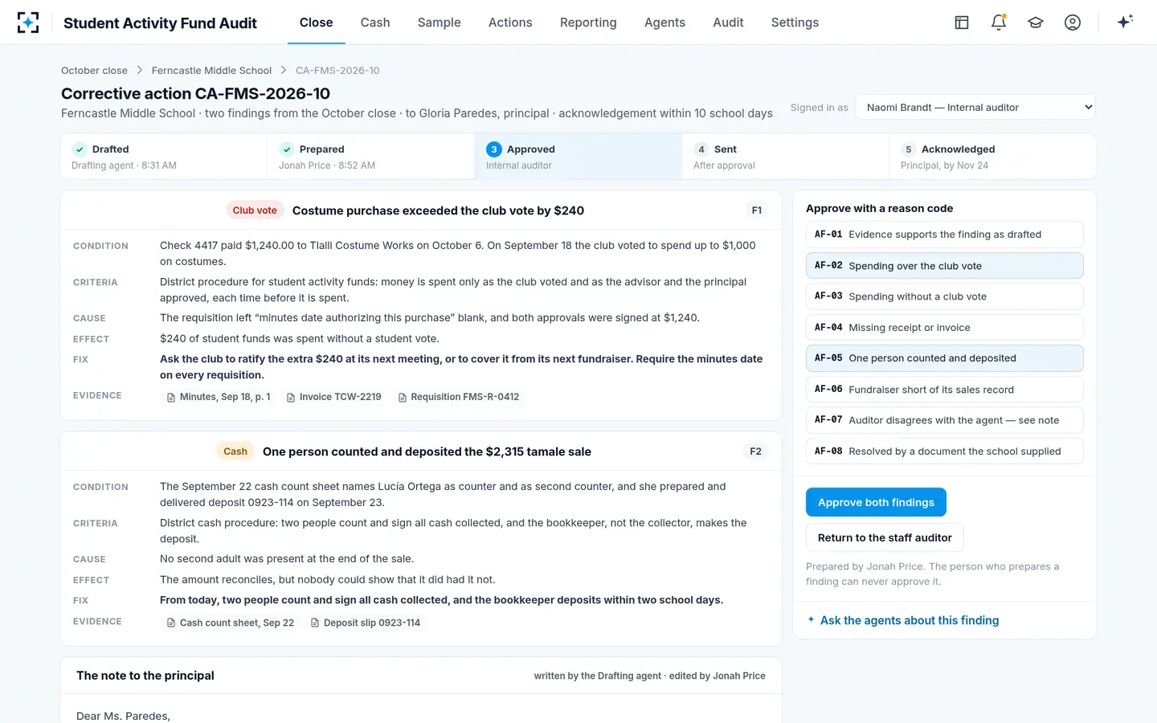Go to October close breadcrumb

point(94,71)
